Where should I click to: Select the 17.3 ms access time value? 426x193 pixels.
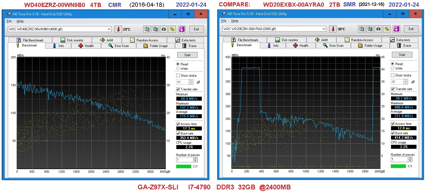click(189, 128)
